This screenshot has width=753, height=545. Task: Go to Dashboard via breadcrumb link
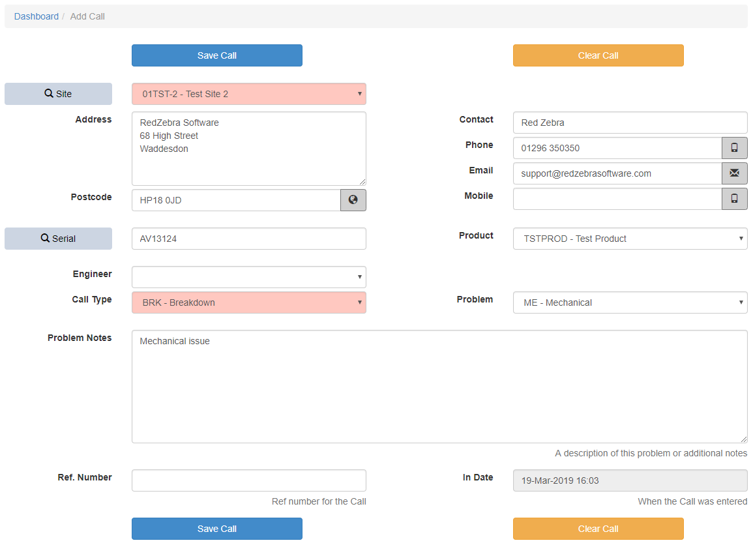[37, 16]
